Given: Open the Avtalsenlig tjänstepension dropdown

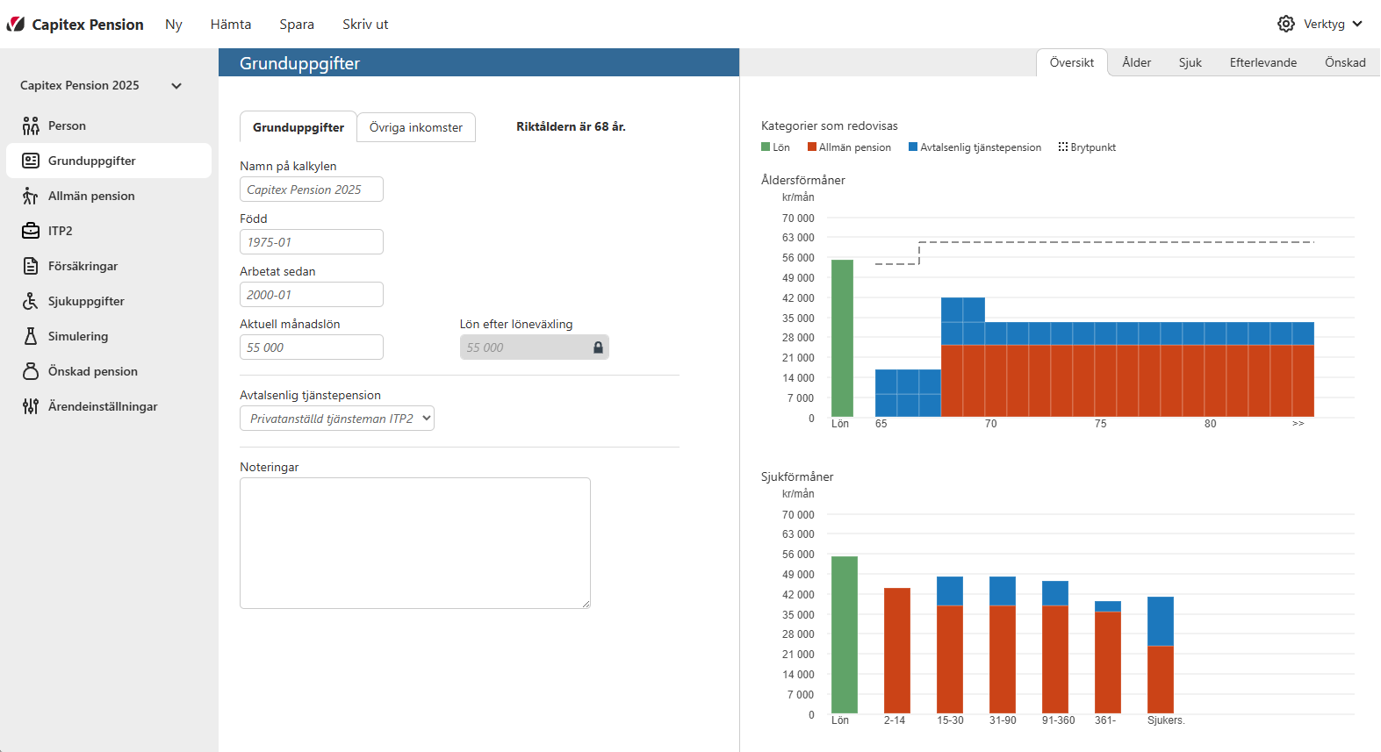Looking at the screenshot, I should click(337, 419).
